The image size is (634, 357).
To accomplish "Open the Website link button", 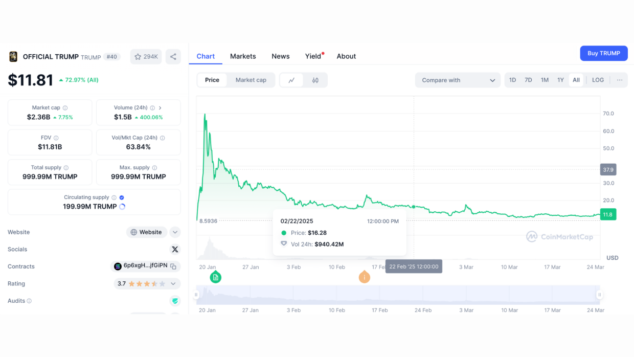I will (147, 232).
